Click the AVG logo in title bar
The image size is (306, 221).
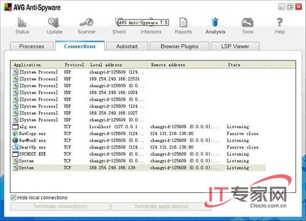click(x=8, y=7)
